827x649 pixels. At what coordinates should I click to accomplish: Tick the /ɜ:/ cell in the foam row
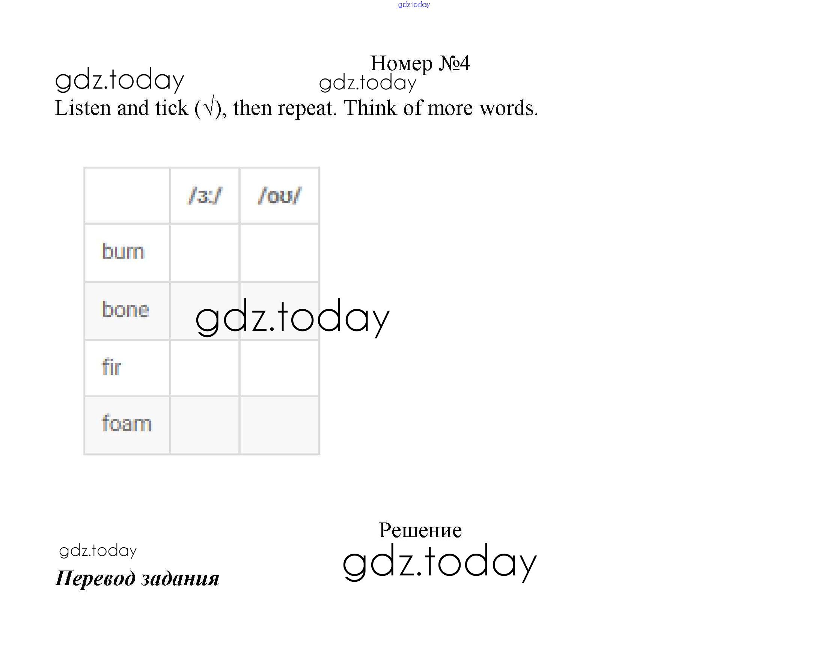tap(205, 425)
